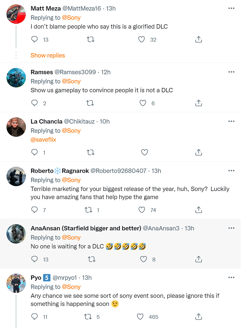Expand Show replies under Matt Meza's tweet
The image size is (241, 328).
click(x=48, y=56)
